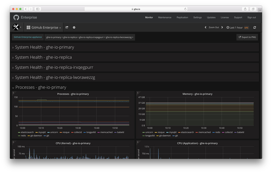Click the Zoom Out button
The height and width of the screenshot is (173, 272).
coord(214,28)
